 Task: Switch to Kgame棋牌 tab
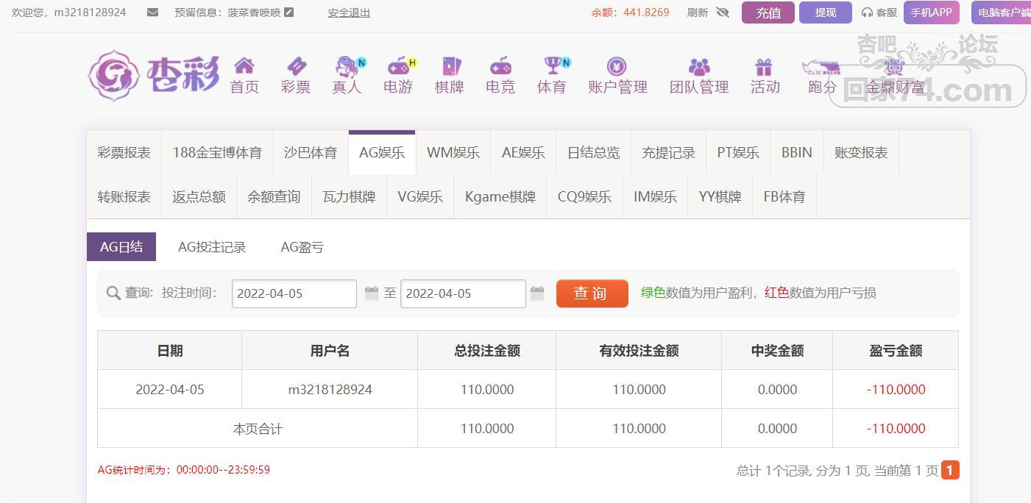pos(500,196)
